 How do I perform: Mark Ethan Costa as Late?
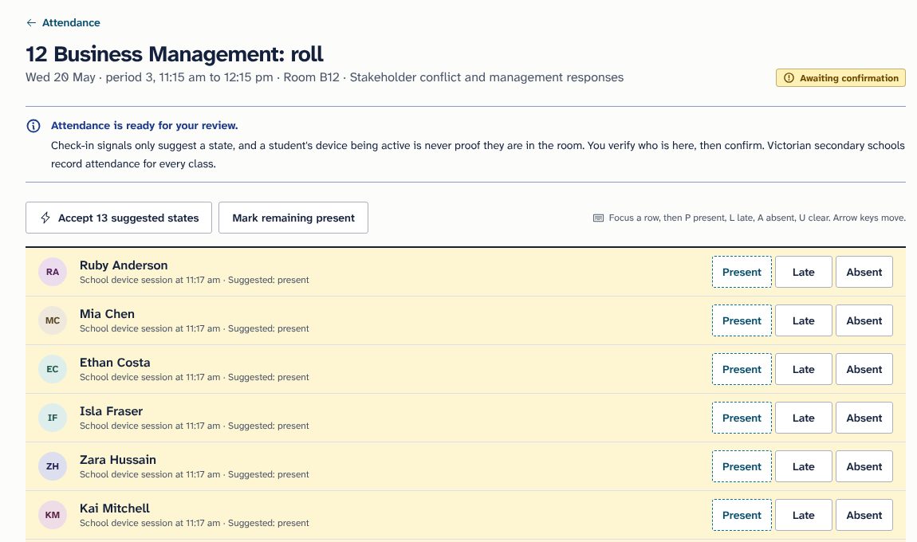[804, 369]
